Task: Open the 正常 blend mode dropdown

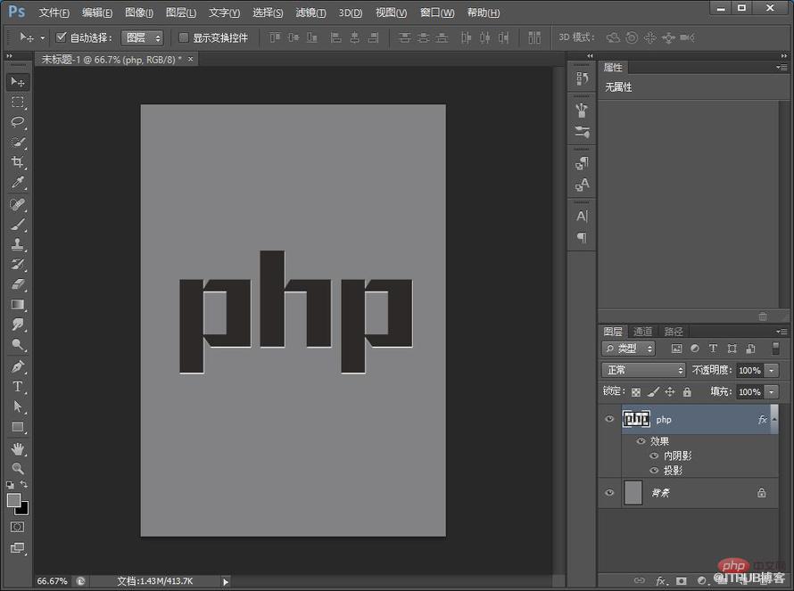Action: point(643,370)
